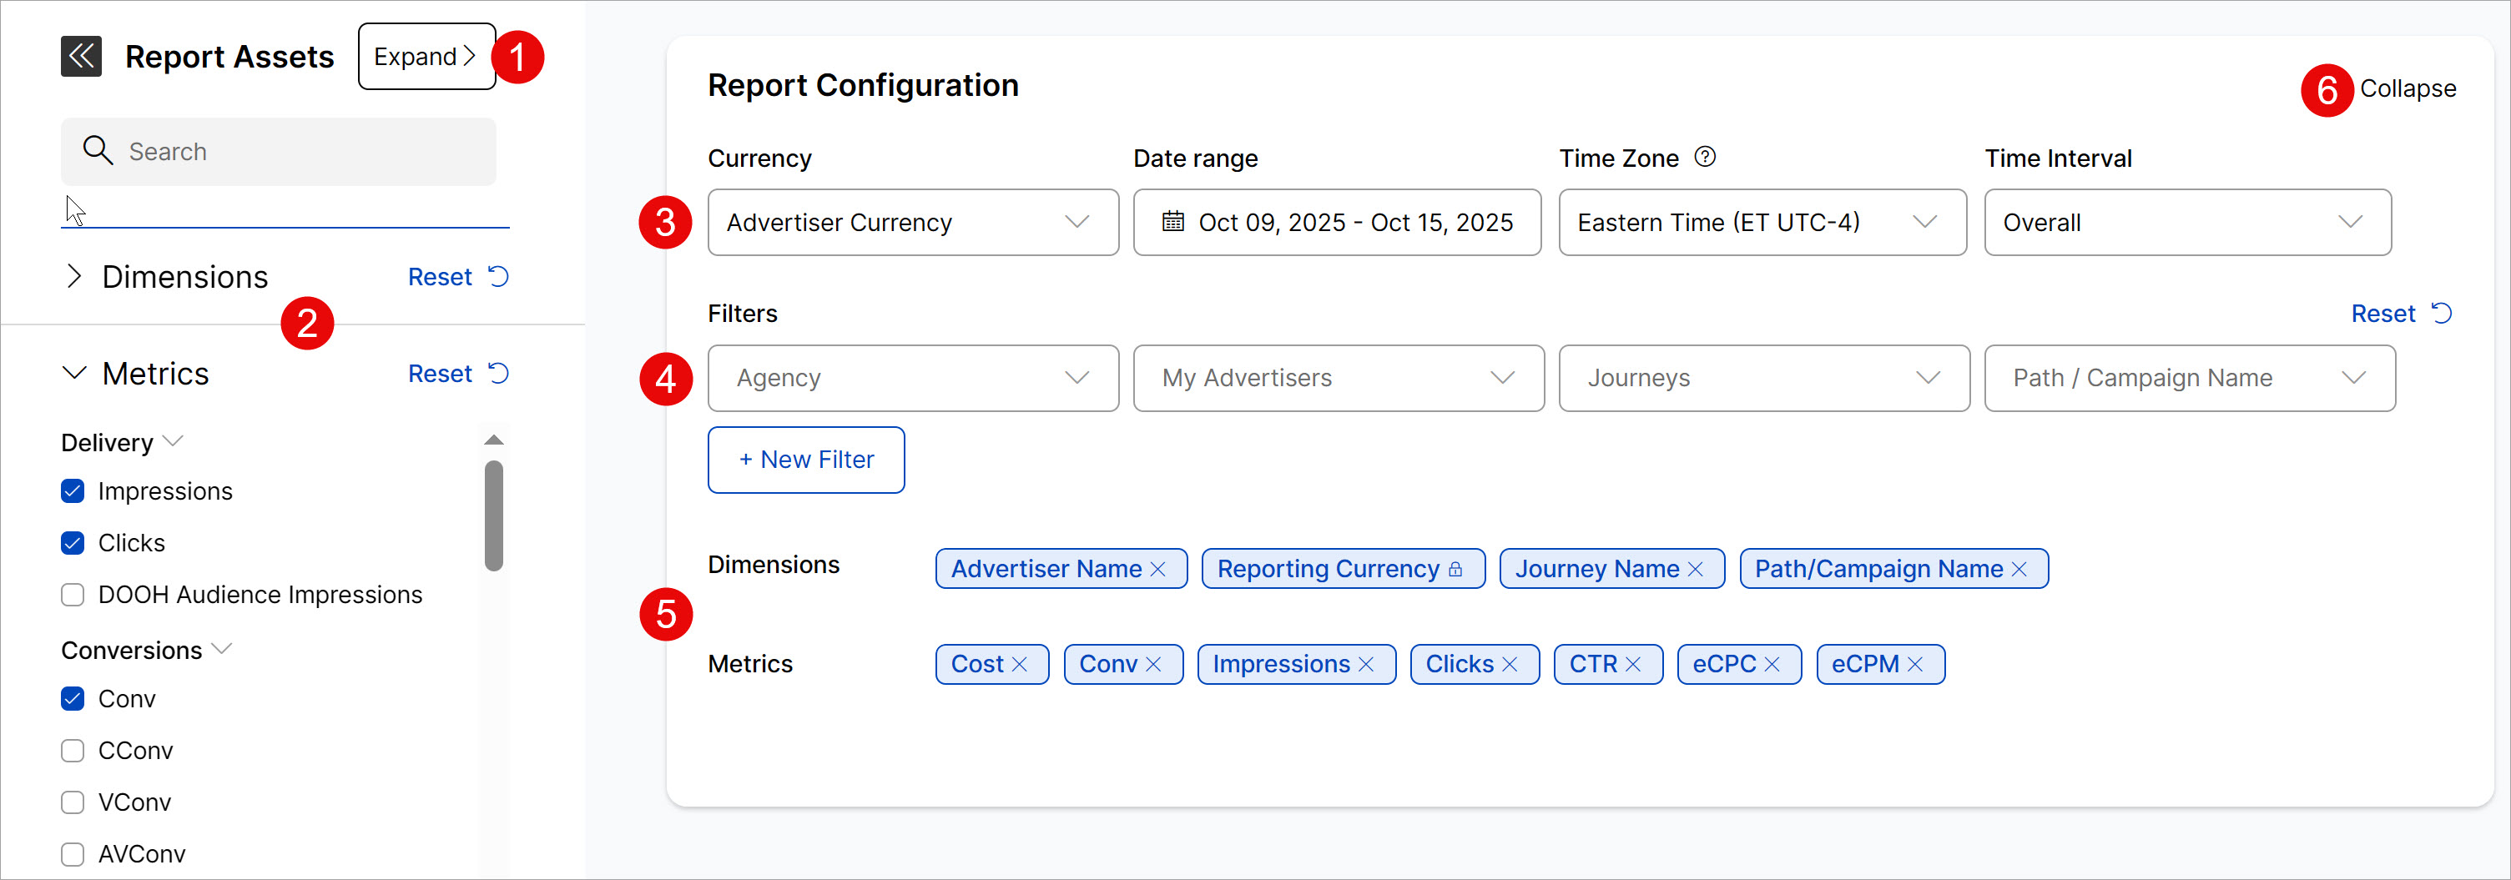Click the + New Filter button

[805, 460]
